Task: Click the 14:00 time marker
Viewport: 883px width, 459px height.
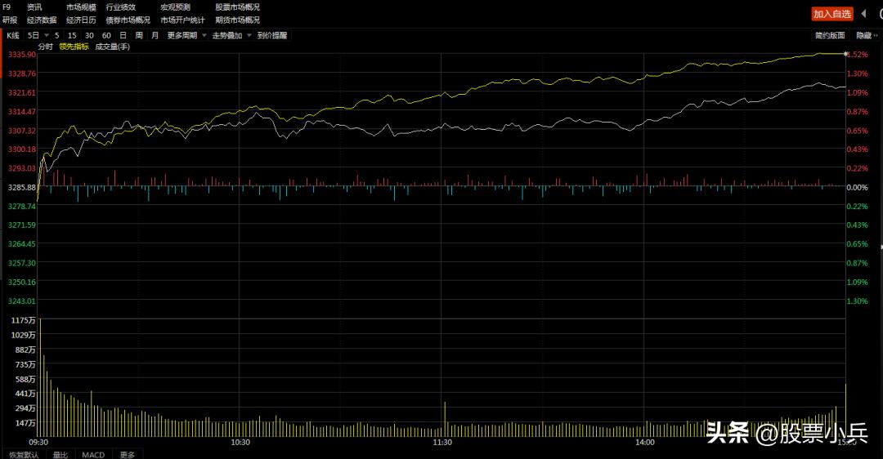Action: [645, 442]
